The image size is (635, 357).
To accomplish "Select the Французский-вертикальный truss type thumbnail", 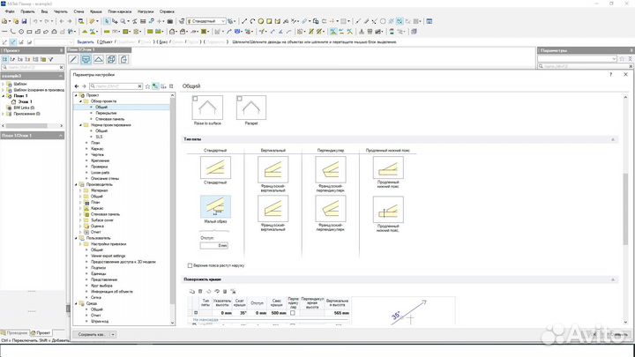I will pyautogui.click(x=272, y=167).
